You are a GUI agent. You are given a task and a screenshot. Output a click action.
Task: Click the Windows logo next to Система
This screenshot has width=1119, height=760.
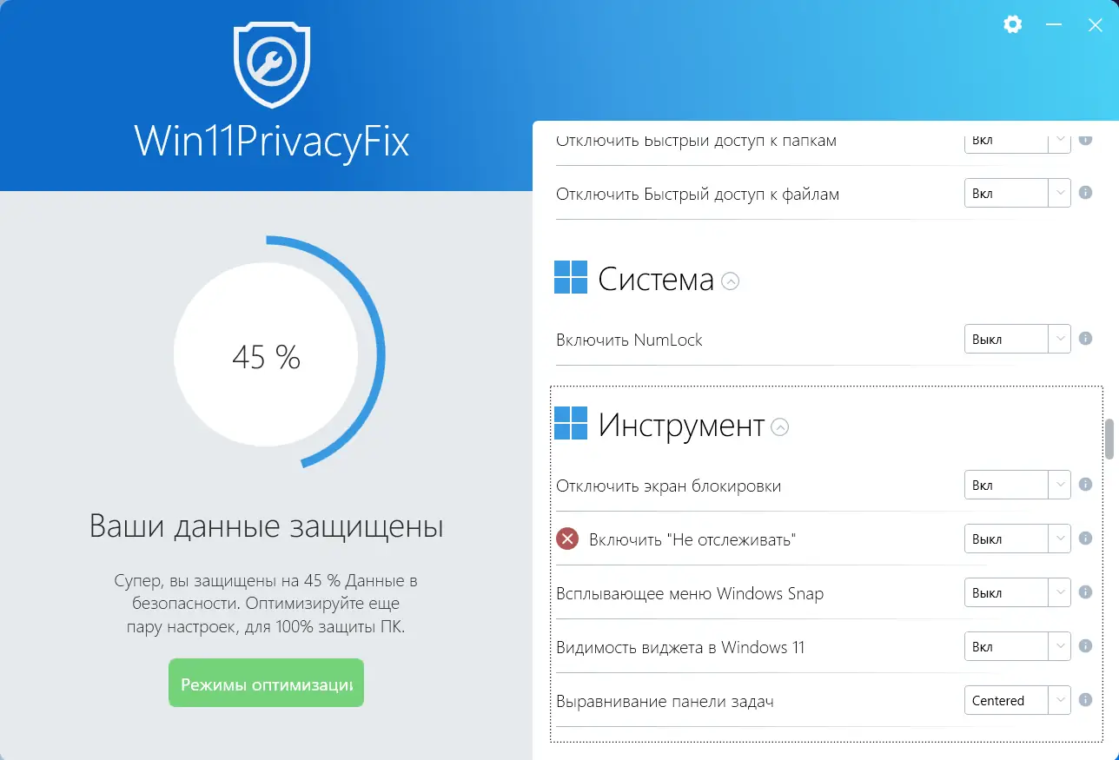(572, 278)
